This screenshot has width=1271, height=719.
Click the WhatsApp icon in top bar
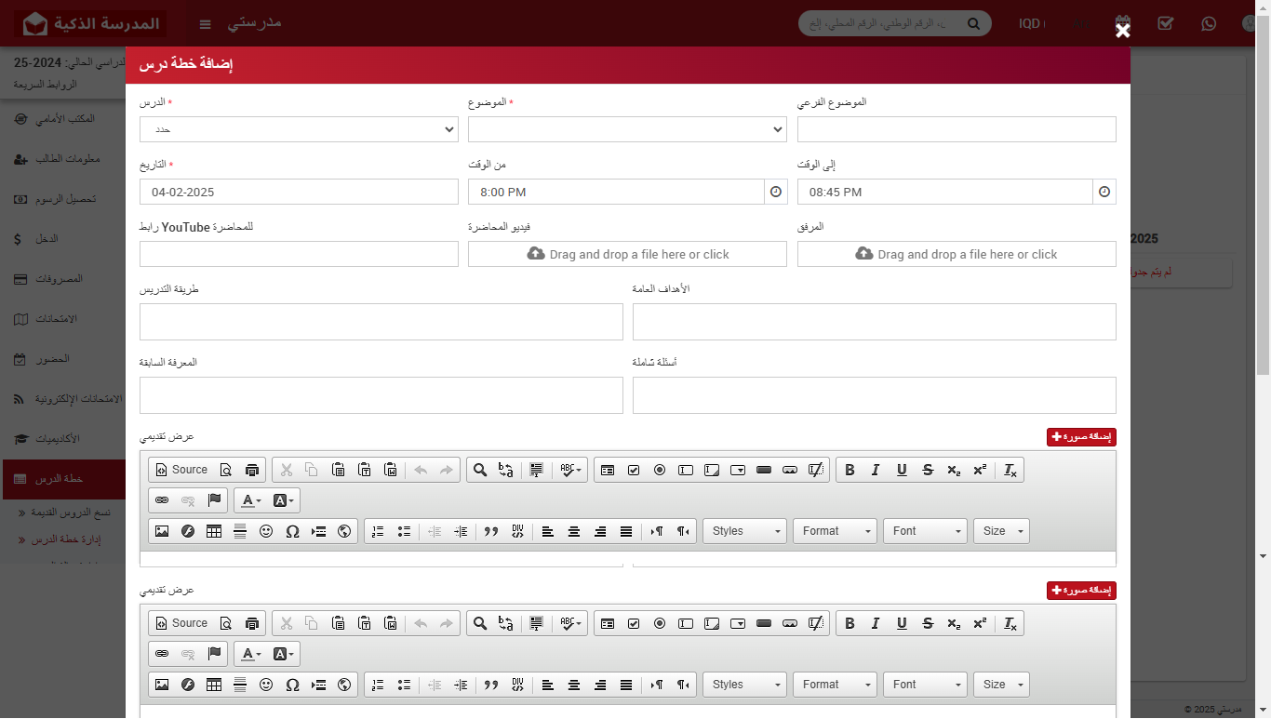1209,23
